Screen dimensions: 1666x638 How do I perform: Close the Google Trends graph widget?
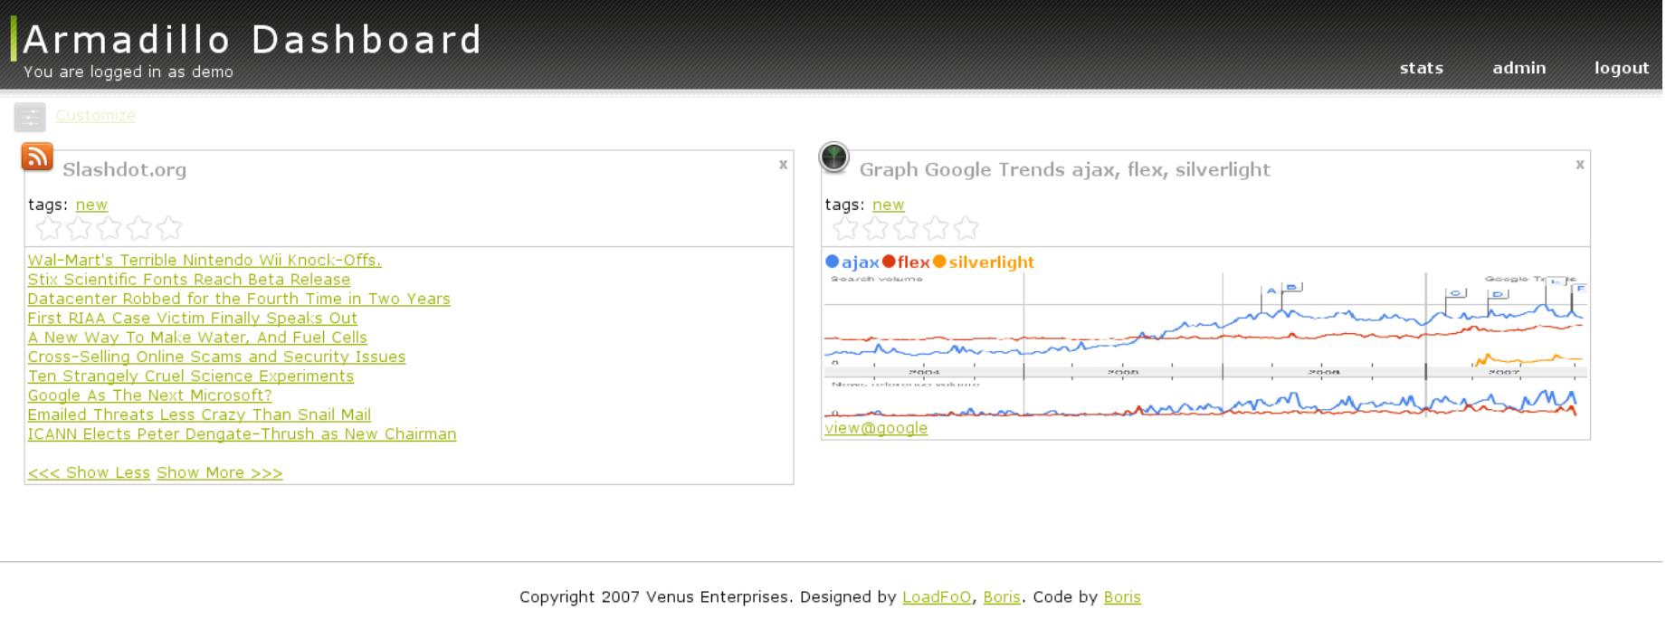(x=1579, y=164)
